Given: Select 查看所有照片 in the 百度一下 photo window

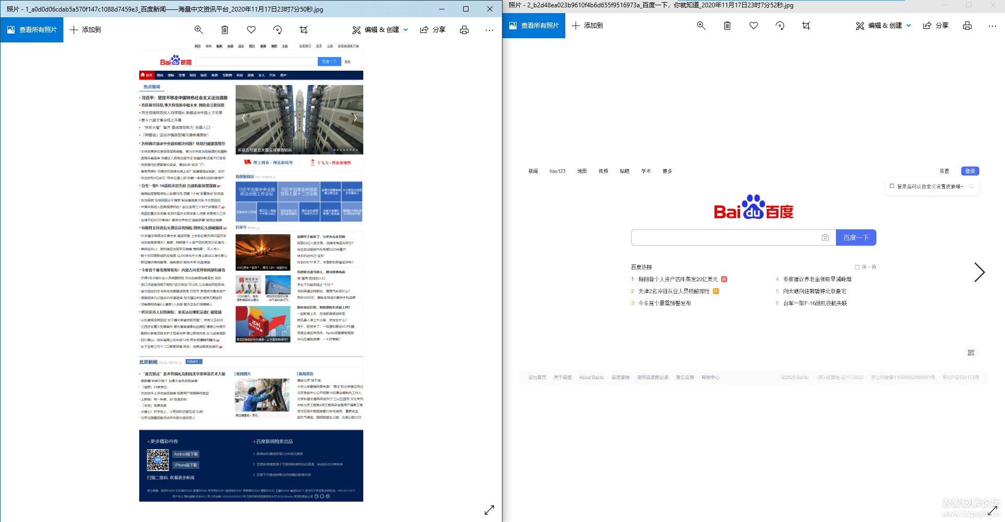Looking at the screenshot, I should click(x=534, y=26).
